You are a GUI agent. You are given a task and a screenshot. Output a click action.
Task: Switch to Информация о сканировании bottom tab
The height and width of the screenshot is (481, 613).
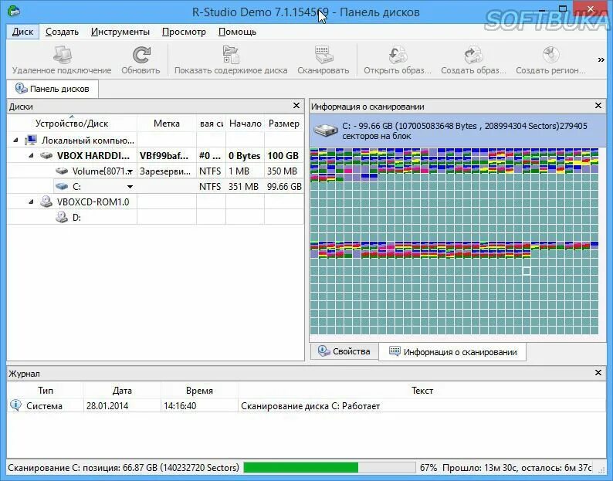click(452, 352)
